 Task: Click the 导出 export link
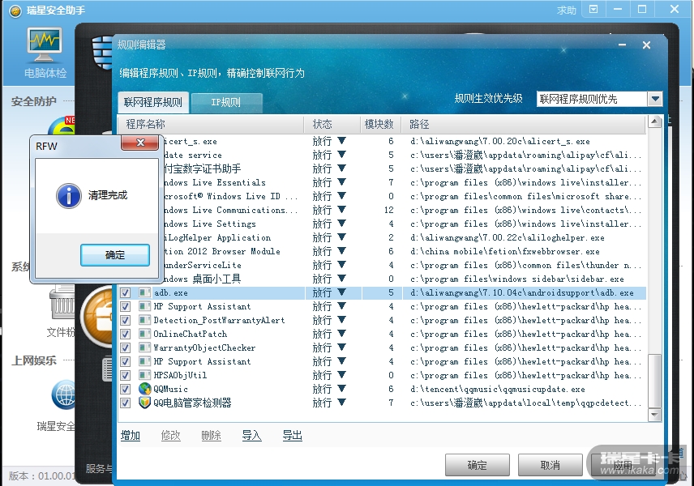292,436
